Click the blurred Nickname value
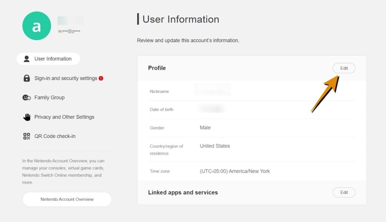Screen dimensions: 386x222 (212, 91)
